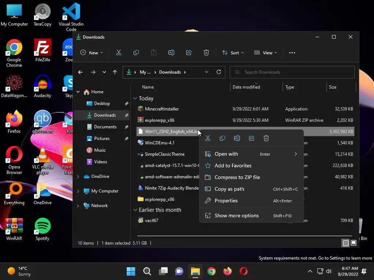Open Pictures in navigation pane

point(102,139)
